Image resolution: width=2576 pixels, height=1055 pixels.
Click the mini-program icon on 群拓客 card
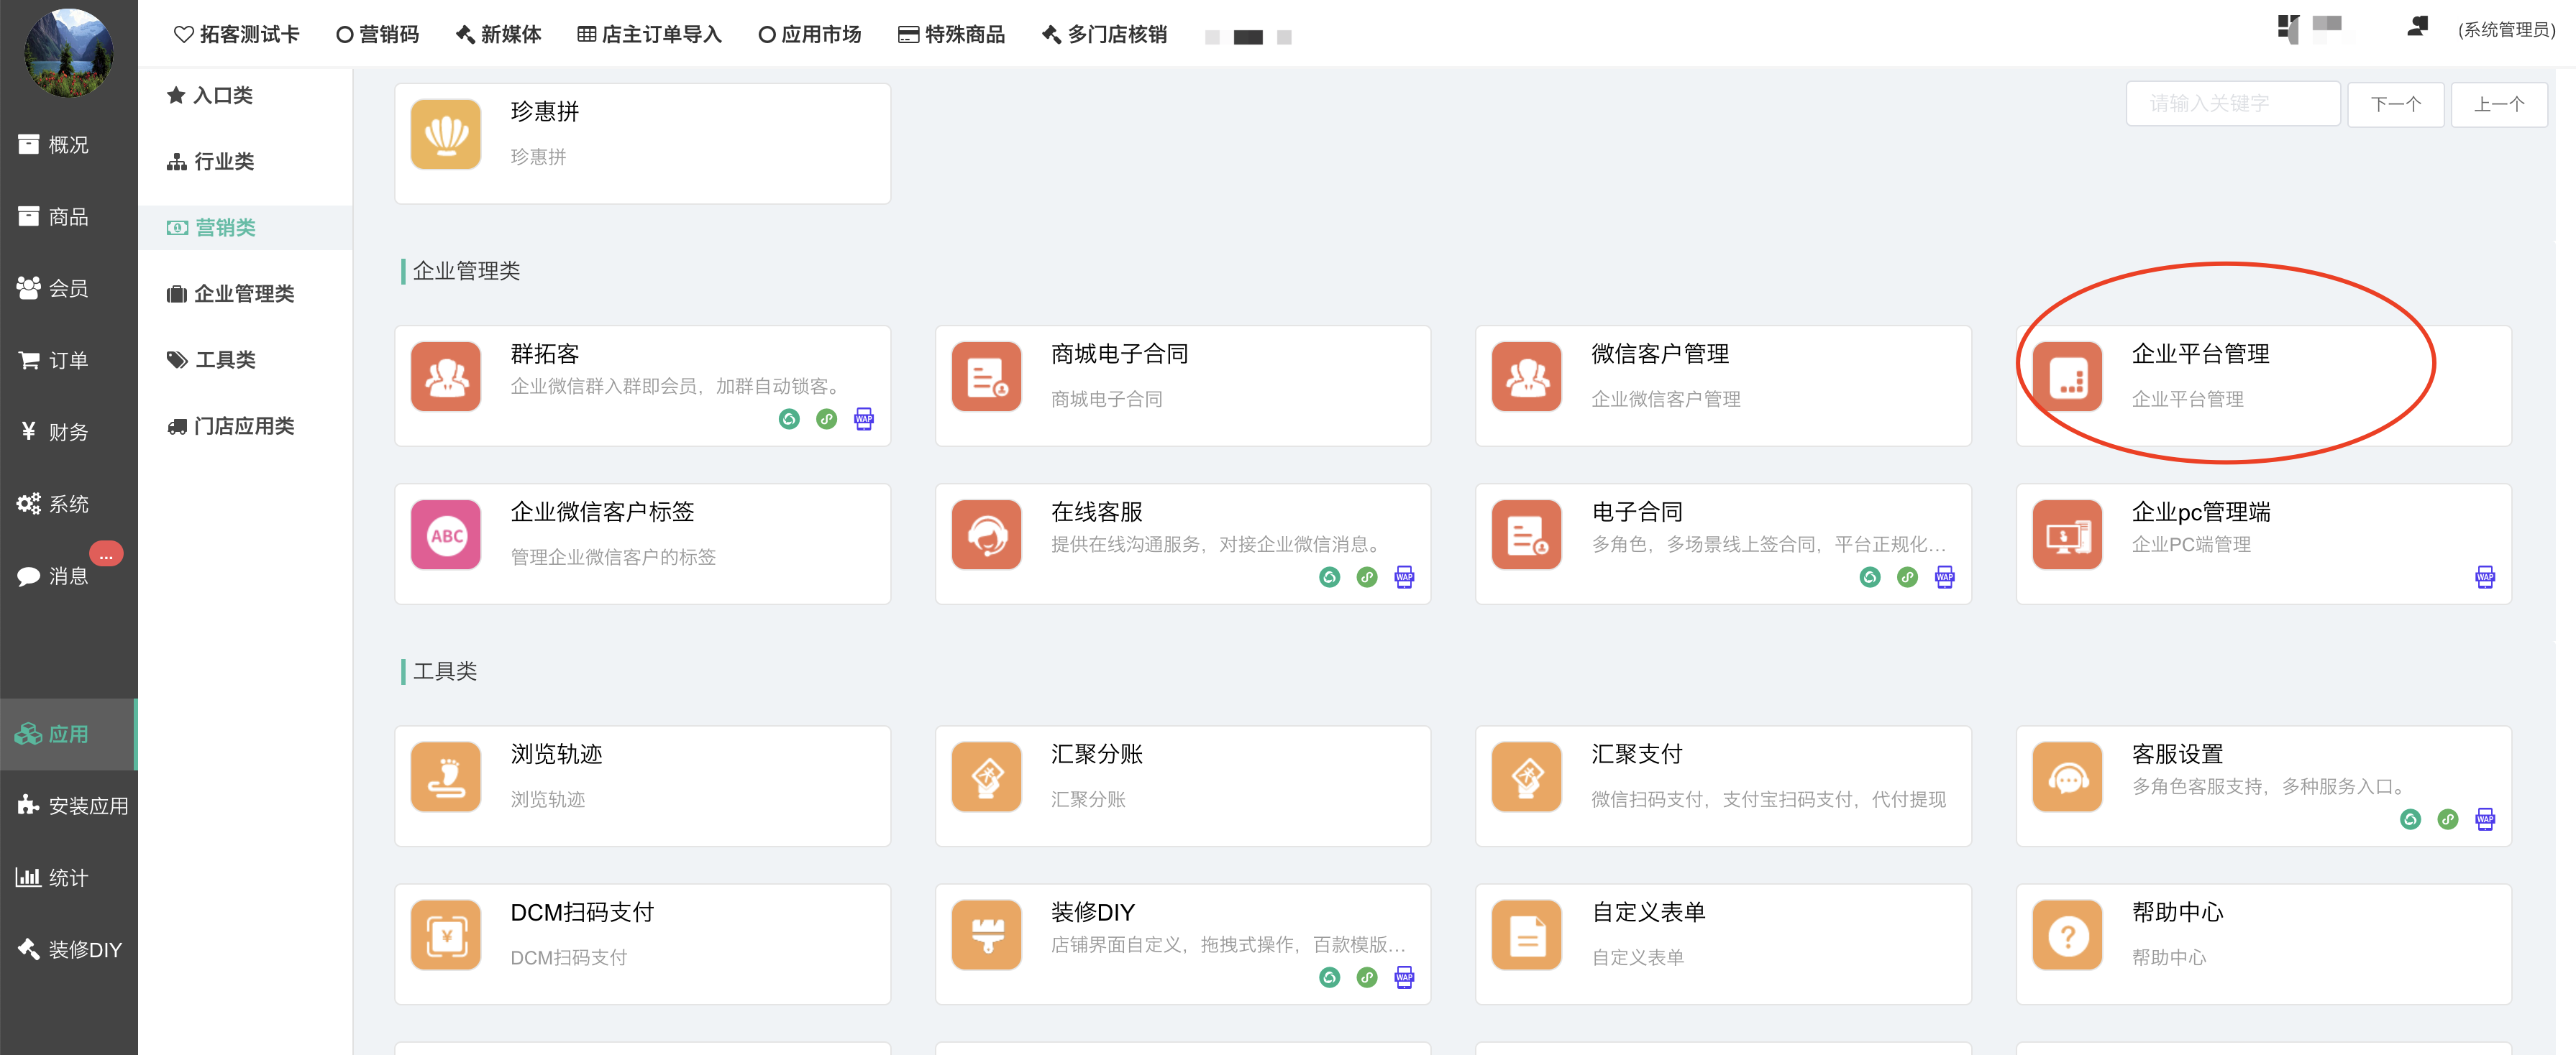tap(826, 418)
